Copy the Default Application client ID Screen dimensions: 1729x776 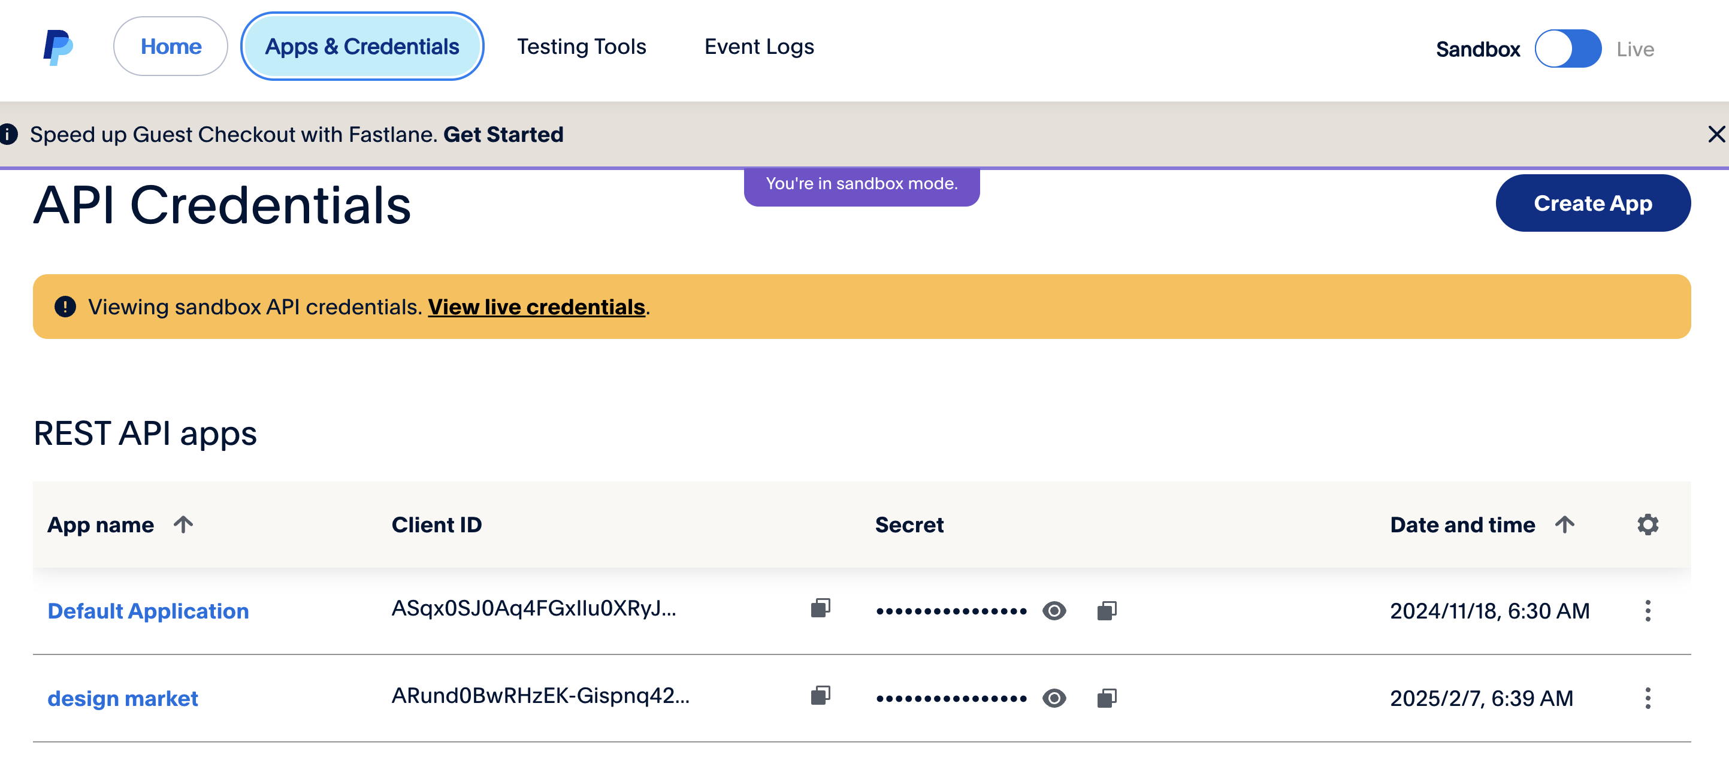[x=820, y=608]
